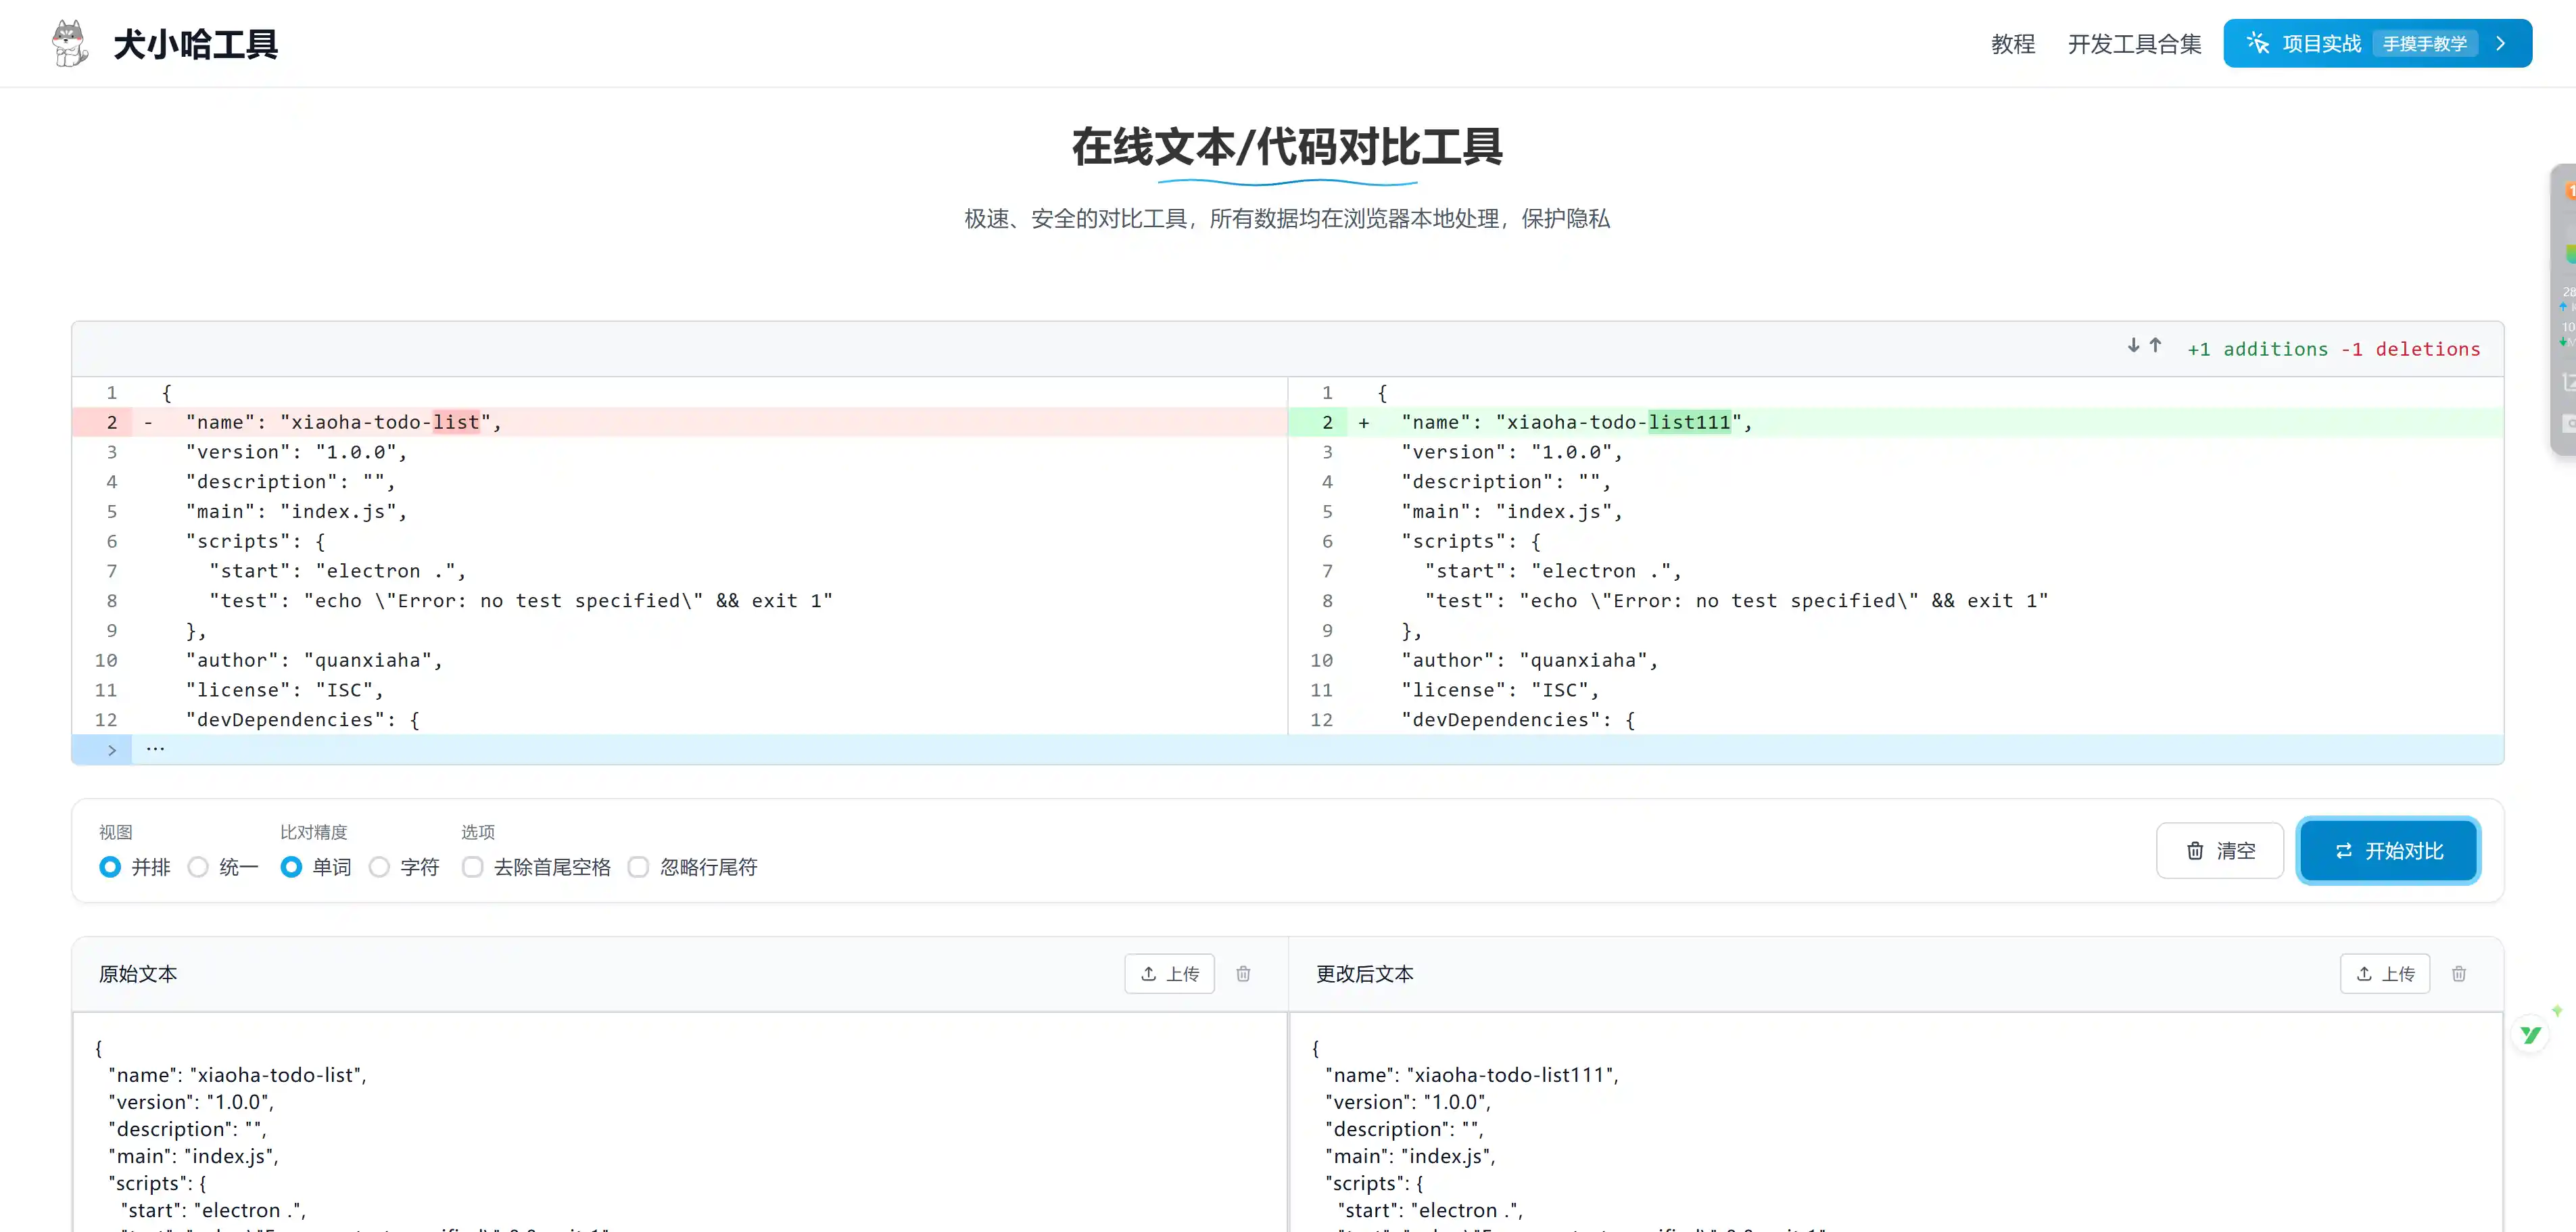Open the 教程 menu item
This screenshot has height=1232, width=2576.
[2013, 44]
